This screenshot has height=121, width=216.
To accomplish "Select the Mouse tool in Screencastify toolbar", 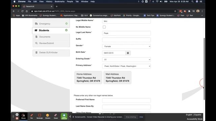I will (23, 116).
